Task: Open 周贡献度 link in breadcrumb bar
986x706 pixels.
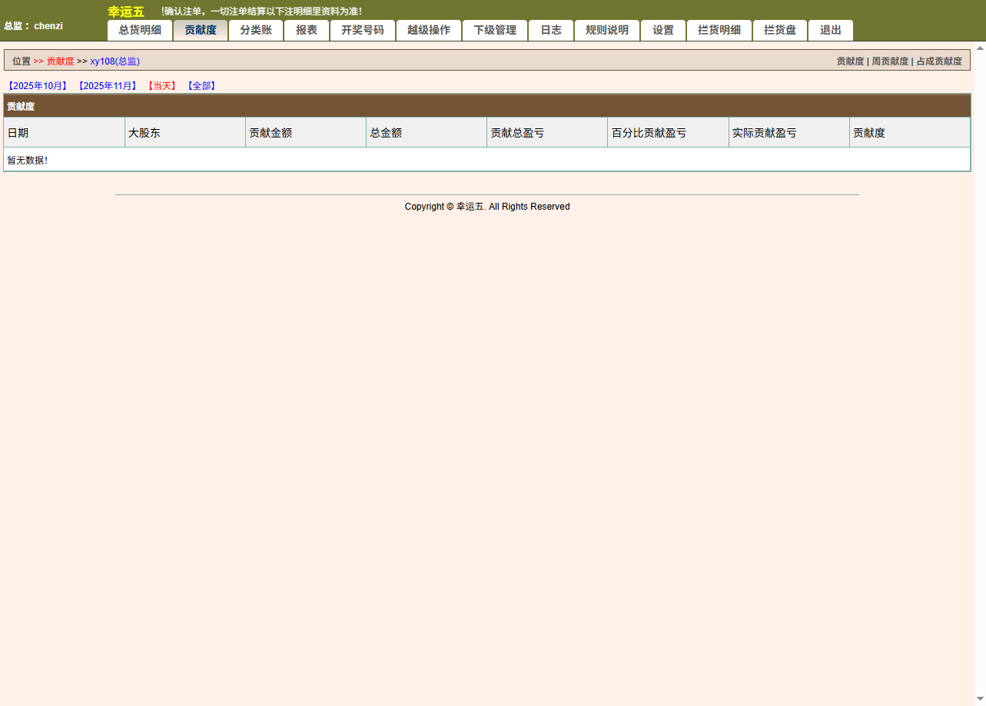Action: tap(889, 61)
